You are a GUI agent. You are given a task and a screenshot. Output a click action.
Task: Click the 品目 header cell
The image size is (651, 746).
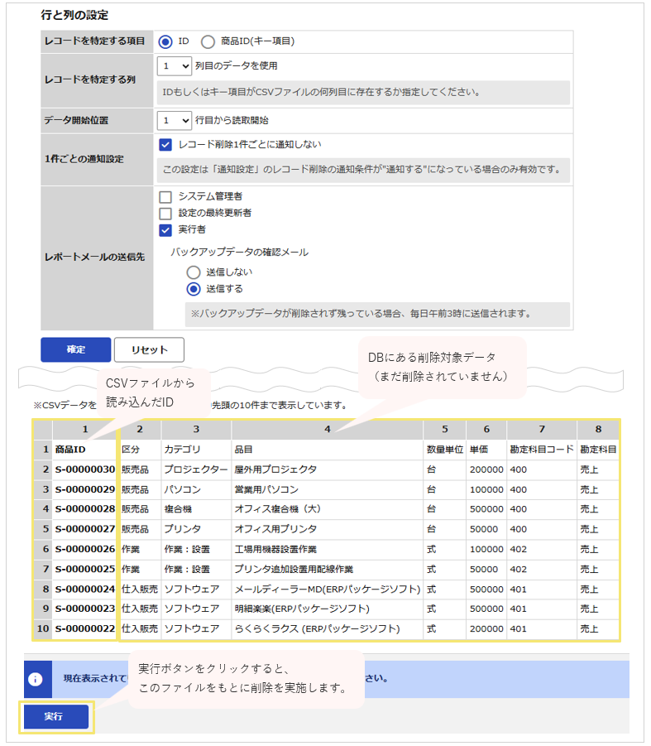[x=327, y=450]
